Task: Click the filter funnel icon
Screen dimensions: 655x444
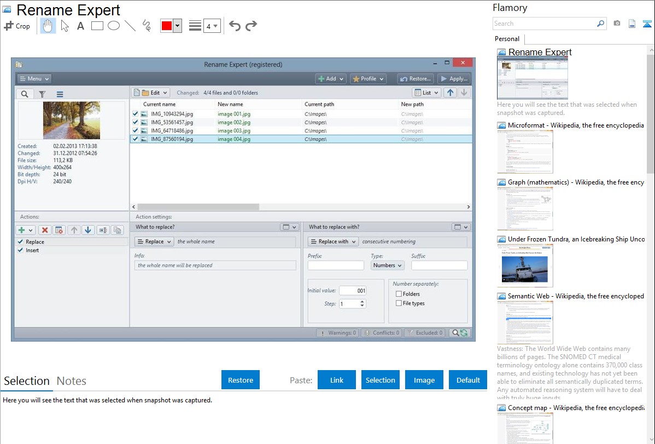Action: point(42,94)
